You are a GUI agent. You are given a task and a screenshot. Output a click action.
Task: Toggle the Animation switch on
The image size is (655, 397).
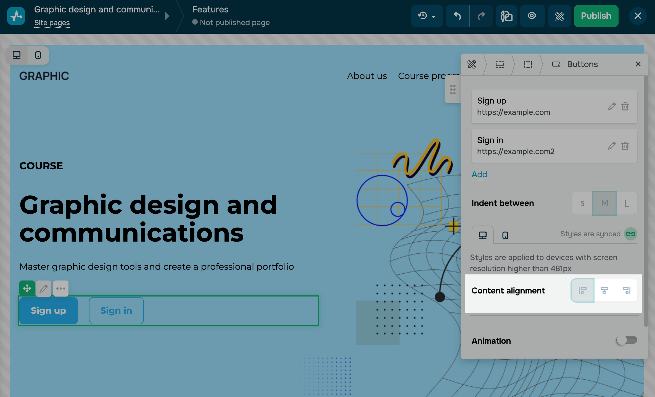626,340
